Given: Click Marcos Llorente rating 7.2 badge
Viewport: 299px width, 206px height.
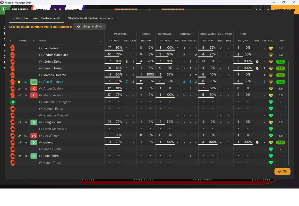Looking at the screenshot, I should pos(280,75).
